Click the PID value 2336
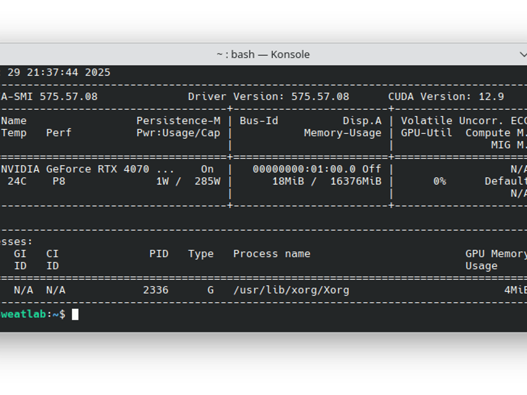 pyautogui.click(x=156, y=290)
